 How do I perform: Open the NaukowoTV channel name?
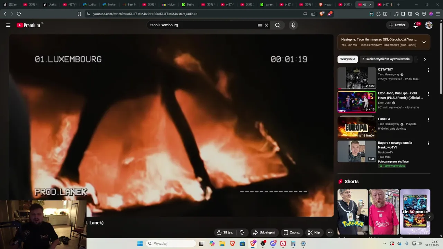click(386, 152)
